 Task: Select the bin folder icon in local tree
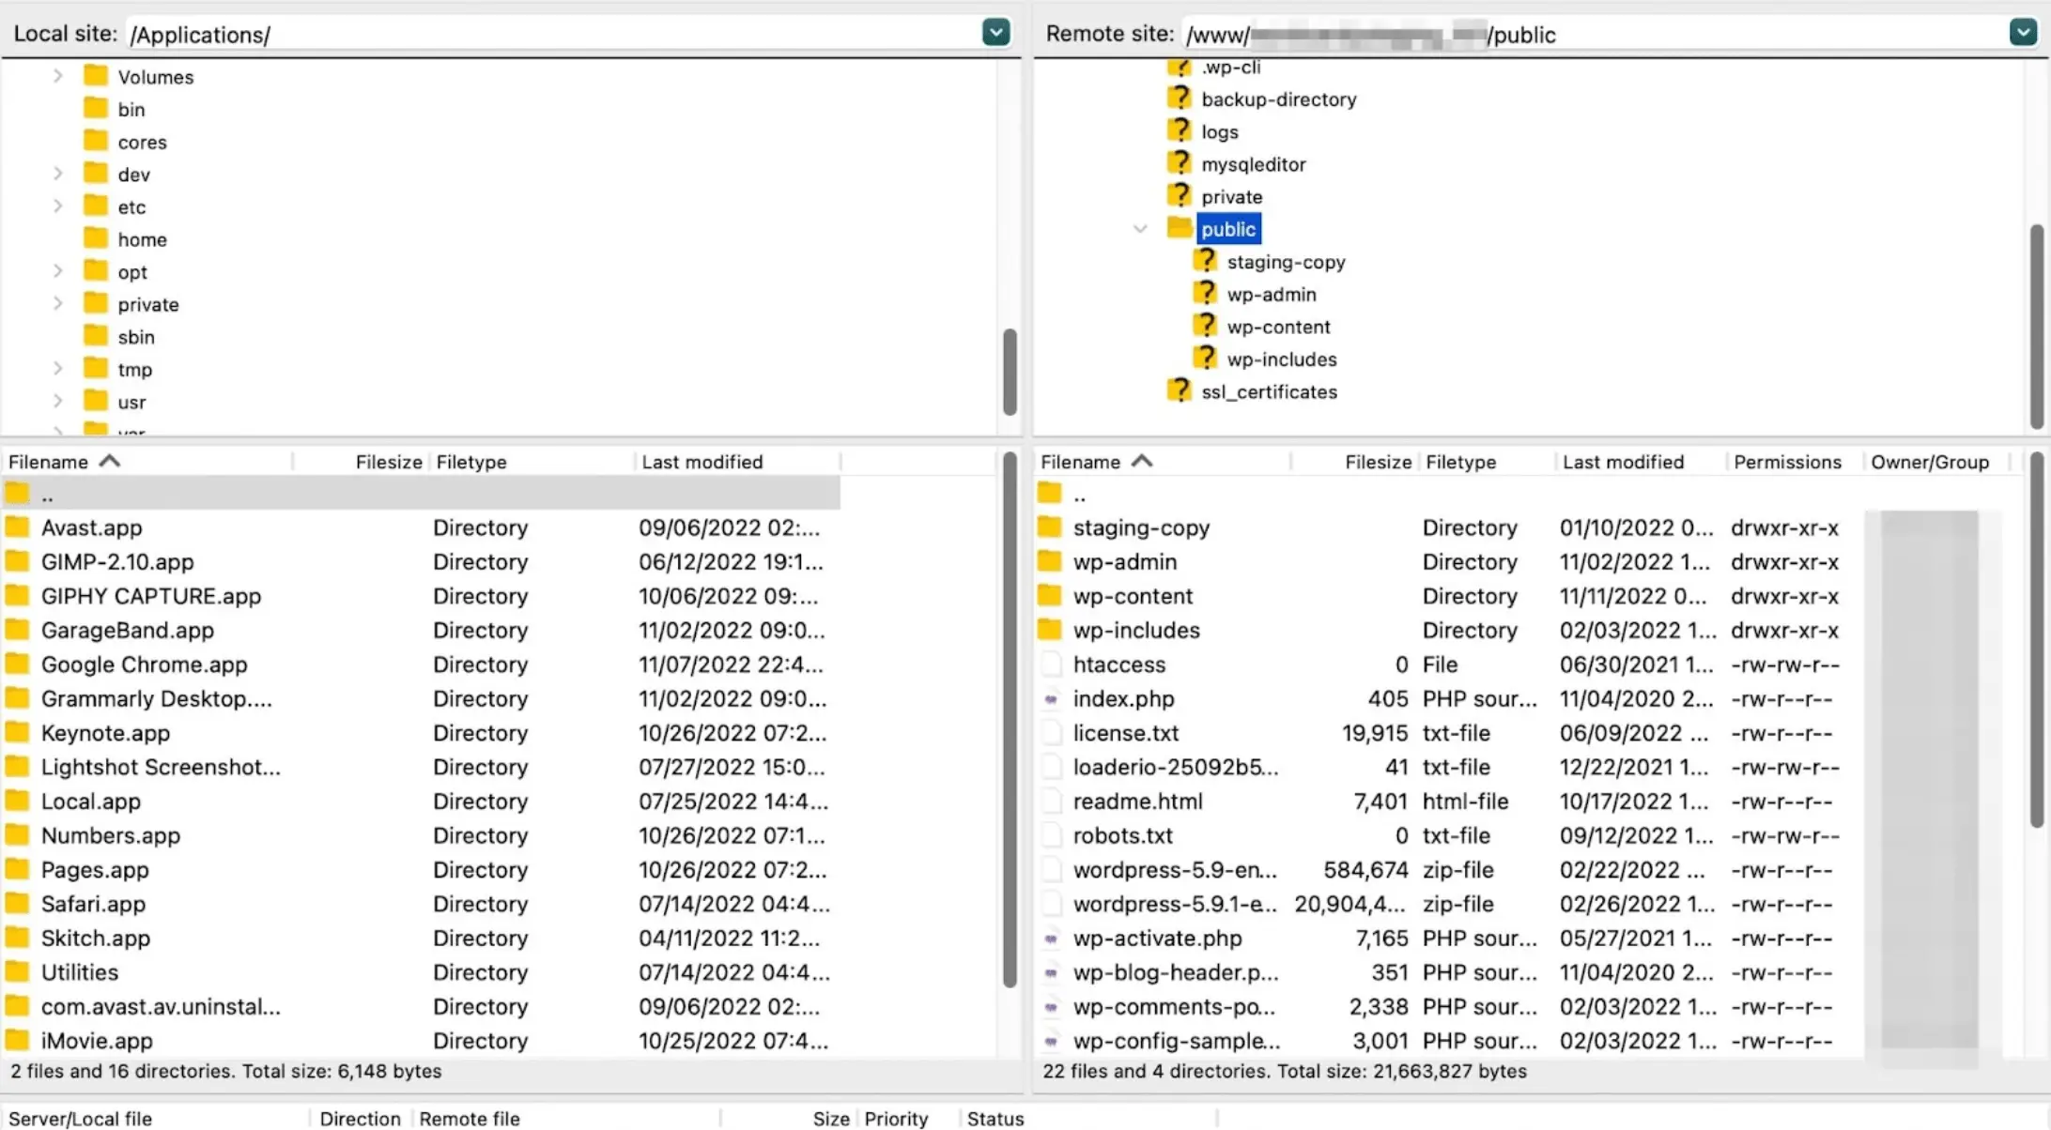coord(96,108)
